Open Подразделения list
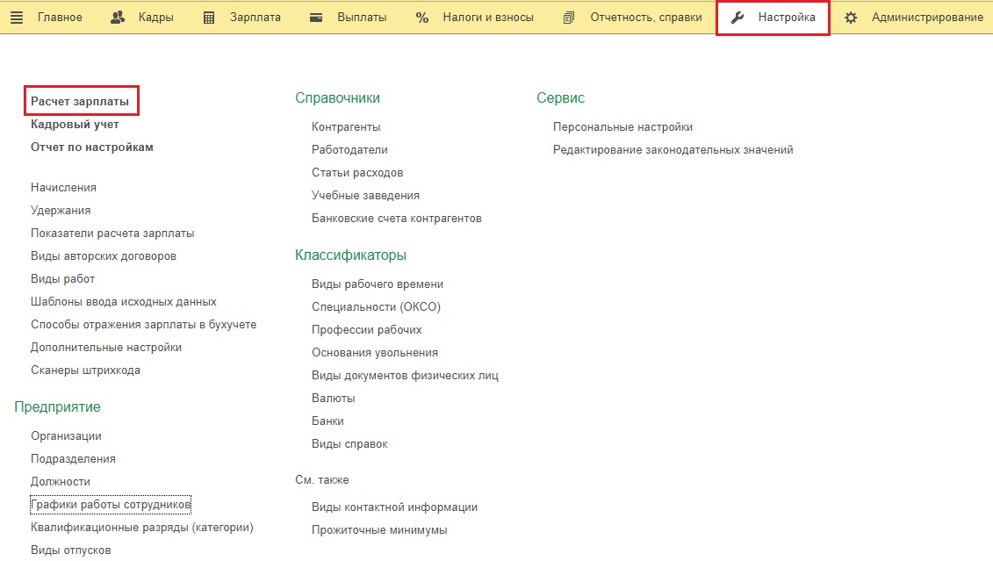 (73, 458)
